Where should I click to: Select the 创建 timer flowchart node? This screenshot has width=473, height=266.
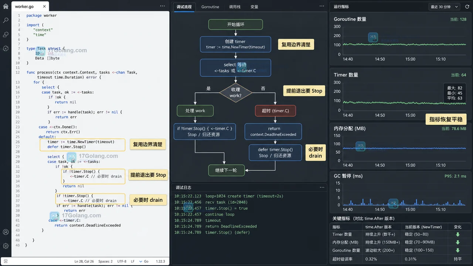coord(235,44)
